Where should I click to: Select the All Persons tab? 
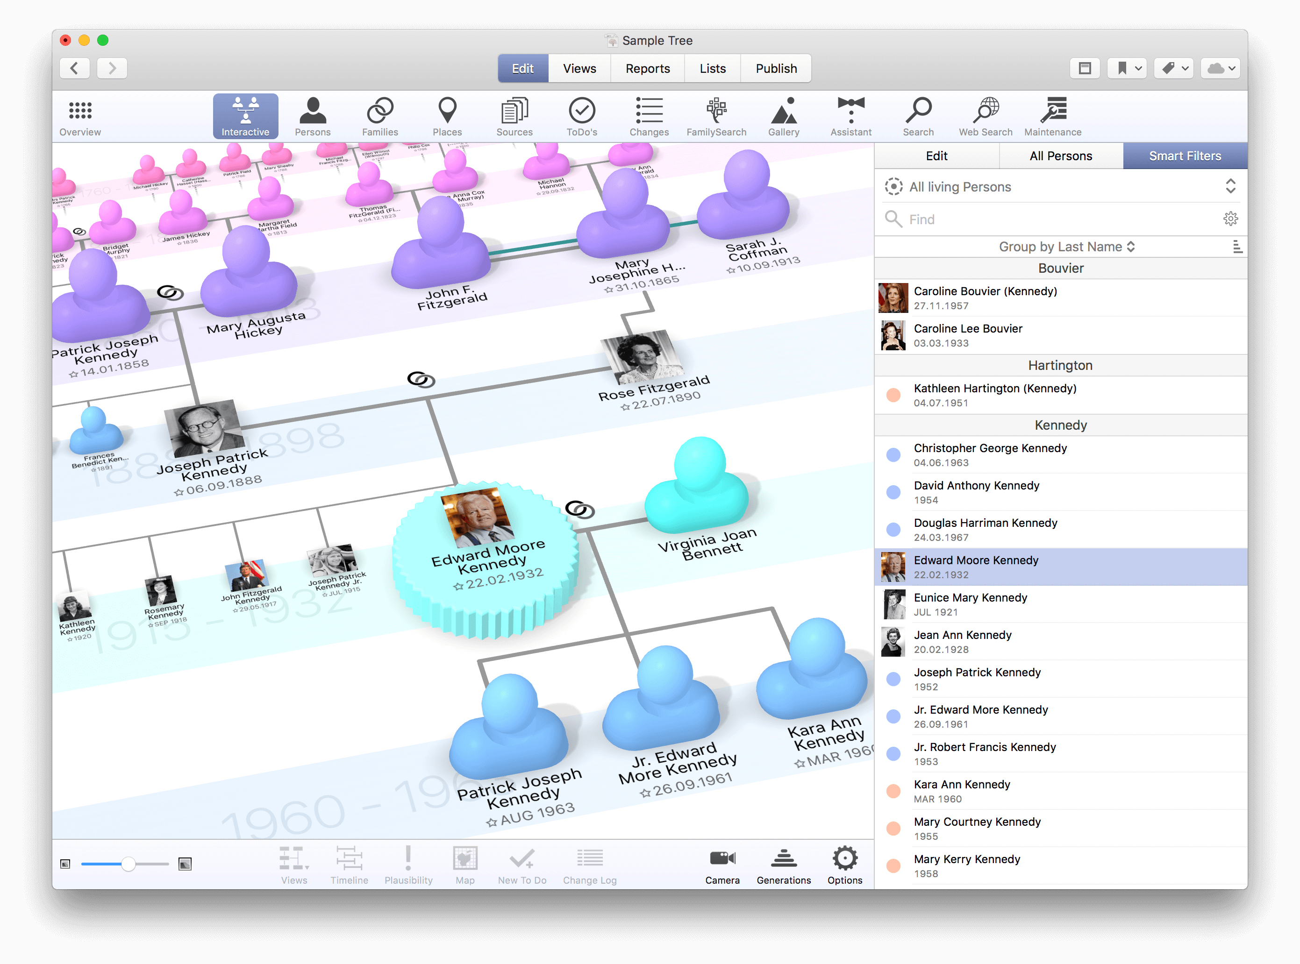point(1060,156)
